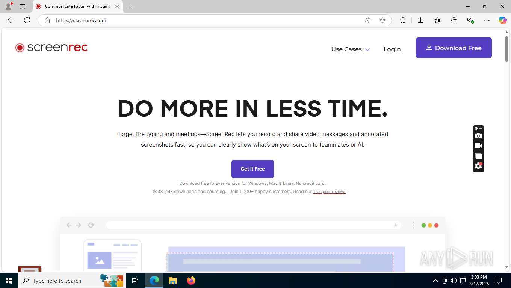Enable Split screen in Edge toolbar
Viewport: 511px width, 288px height.
(x=420, y=20)
